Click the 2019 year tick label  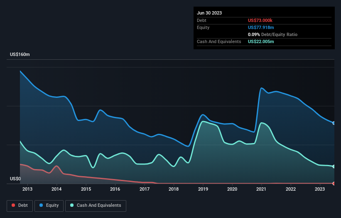tap(203, 189)
